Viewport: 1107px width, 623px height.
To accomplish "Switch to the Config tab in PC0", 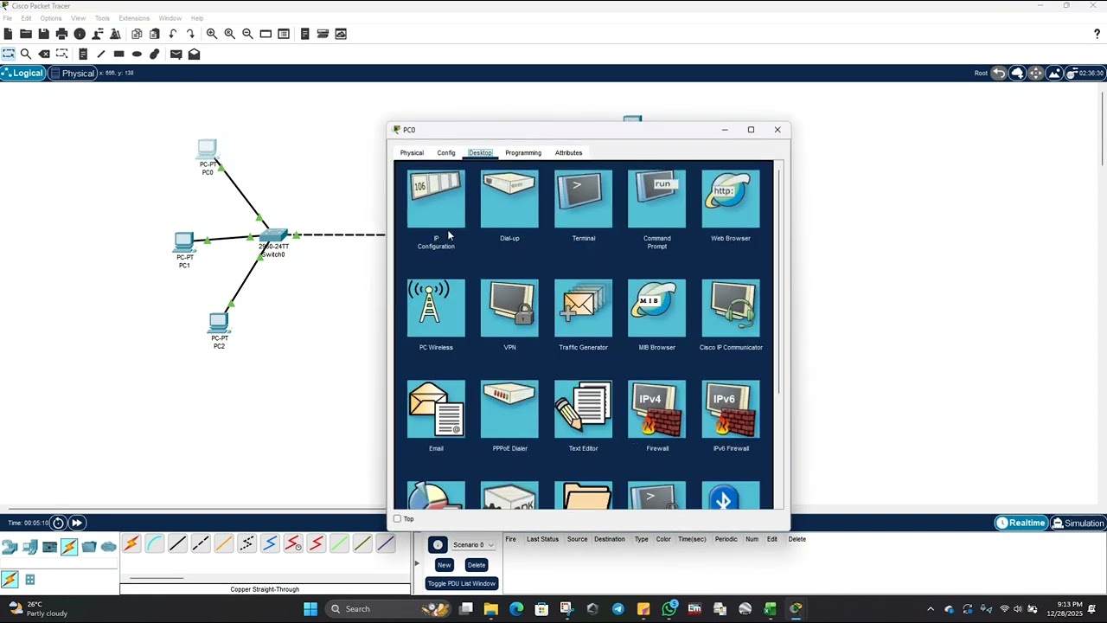I will point(446,153).
